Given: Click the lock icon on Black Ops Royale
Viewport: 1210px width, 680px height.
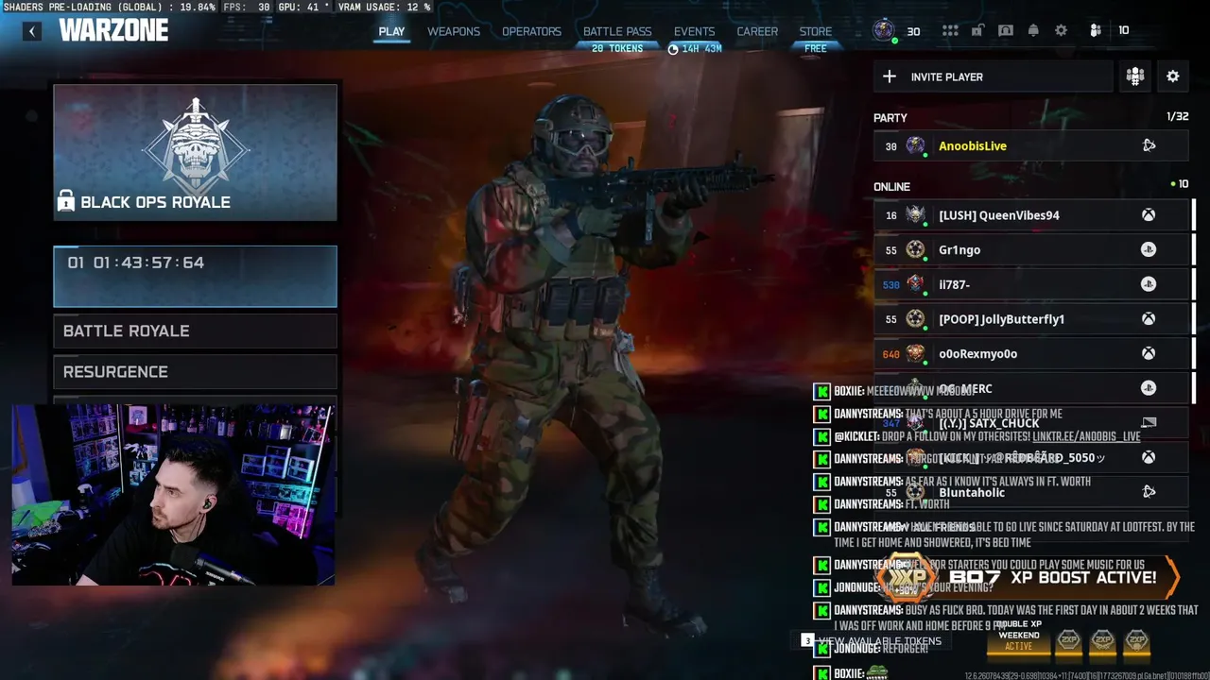Looking at the screenshot, I should pyautogui.click(x=66, y=200).
